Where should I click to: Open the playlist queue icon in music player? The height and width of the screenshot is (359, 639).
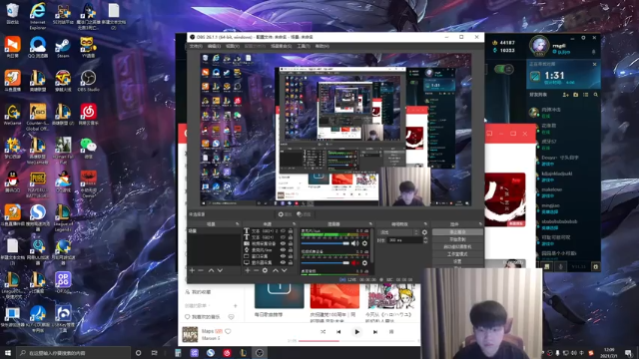point(391,332)
